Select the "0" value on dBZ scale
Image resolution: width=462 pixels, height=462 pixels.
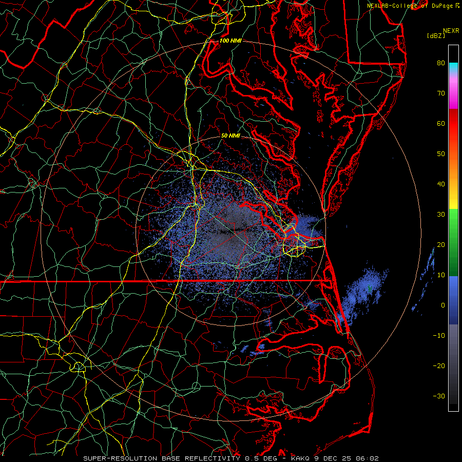coord(443,305)
